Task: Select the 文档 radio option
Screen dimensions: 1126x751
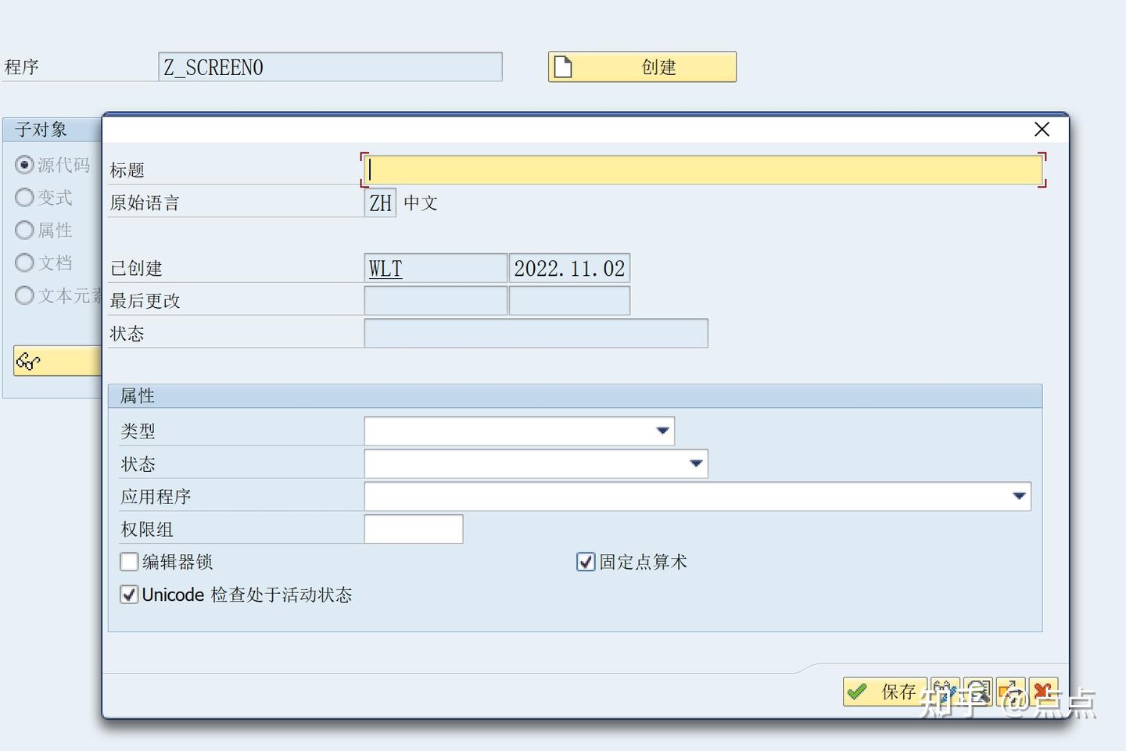Action: coord(24,263)
